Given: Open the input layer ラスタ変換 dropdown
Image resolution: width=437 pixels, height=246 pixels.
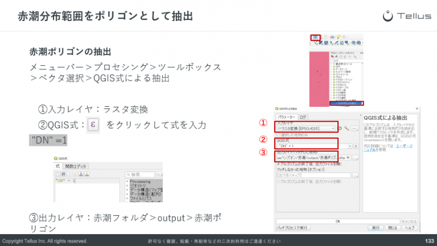Looking at the screenshot, I should coord(306,128).
